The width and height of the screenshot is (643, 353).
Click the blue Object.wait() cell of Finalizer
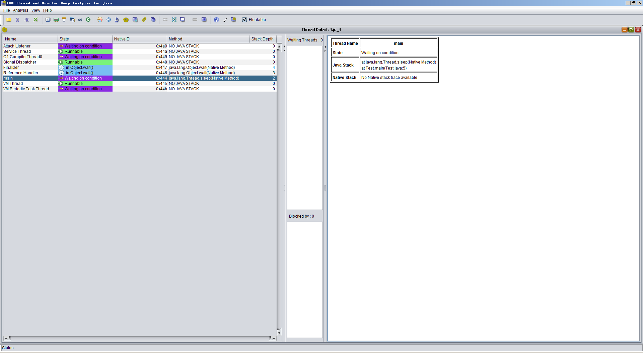point(85,68)
